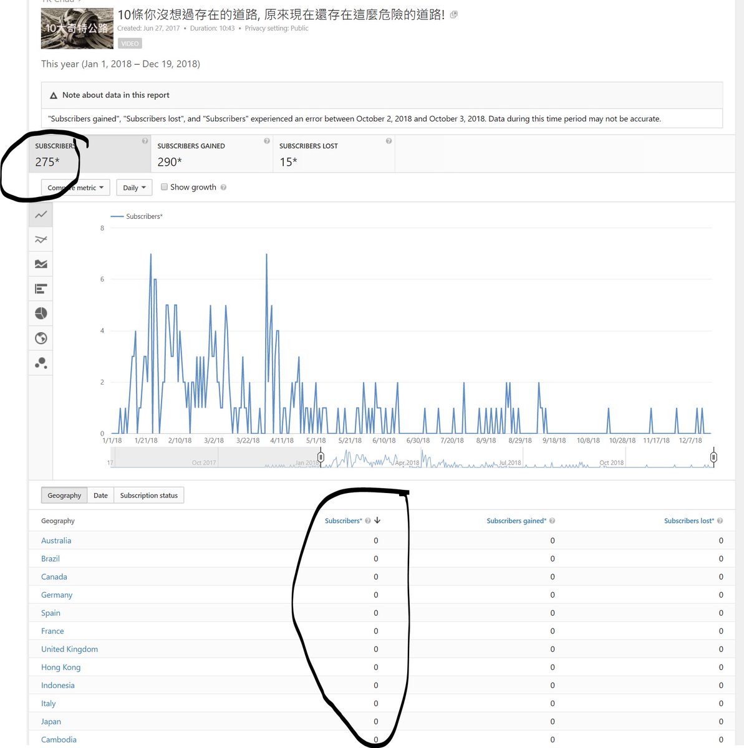Open the Canada geography link
The image size is (744, 748).
click(x=54, y=577)
